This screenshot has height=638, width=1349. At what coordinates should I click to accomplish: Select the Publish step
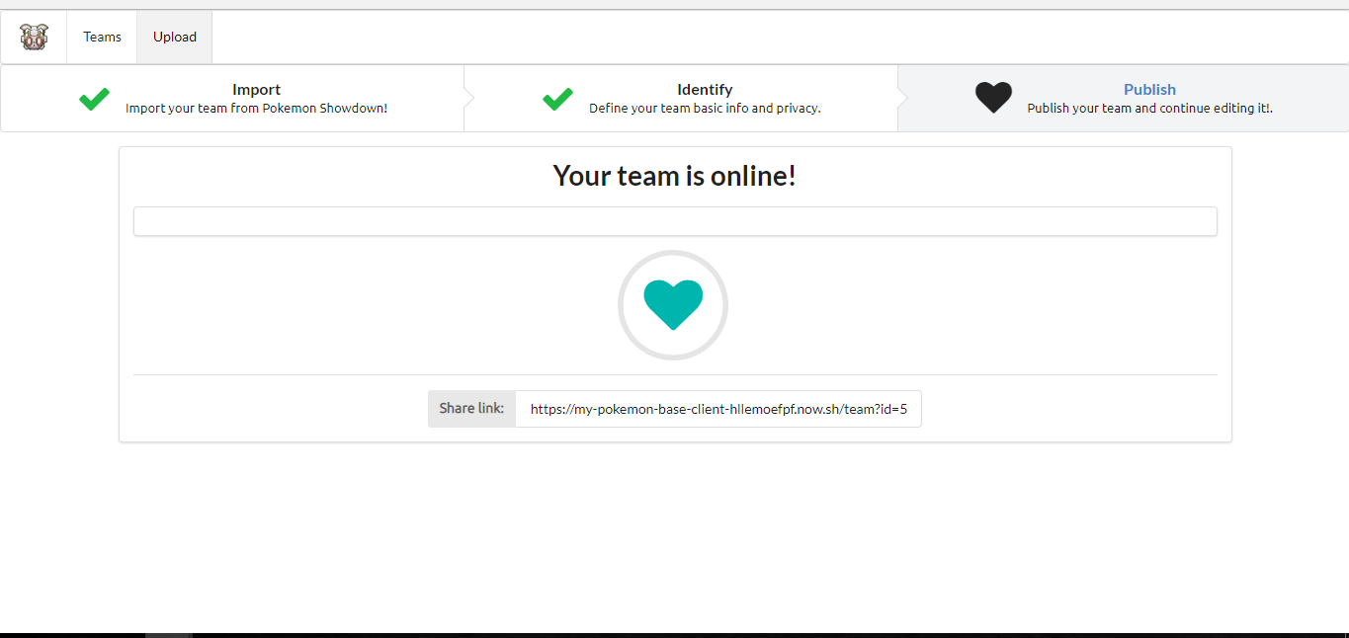tap(1123, 98)
